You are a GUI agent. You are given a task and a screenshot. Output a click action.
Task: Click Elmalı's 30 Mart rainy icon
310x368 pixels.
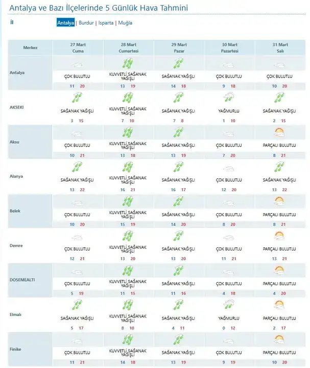point(229,305)
